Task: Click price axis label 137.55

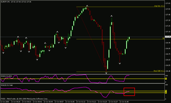Action: [x=168, y=9]
